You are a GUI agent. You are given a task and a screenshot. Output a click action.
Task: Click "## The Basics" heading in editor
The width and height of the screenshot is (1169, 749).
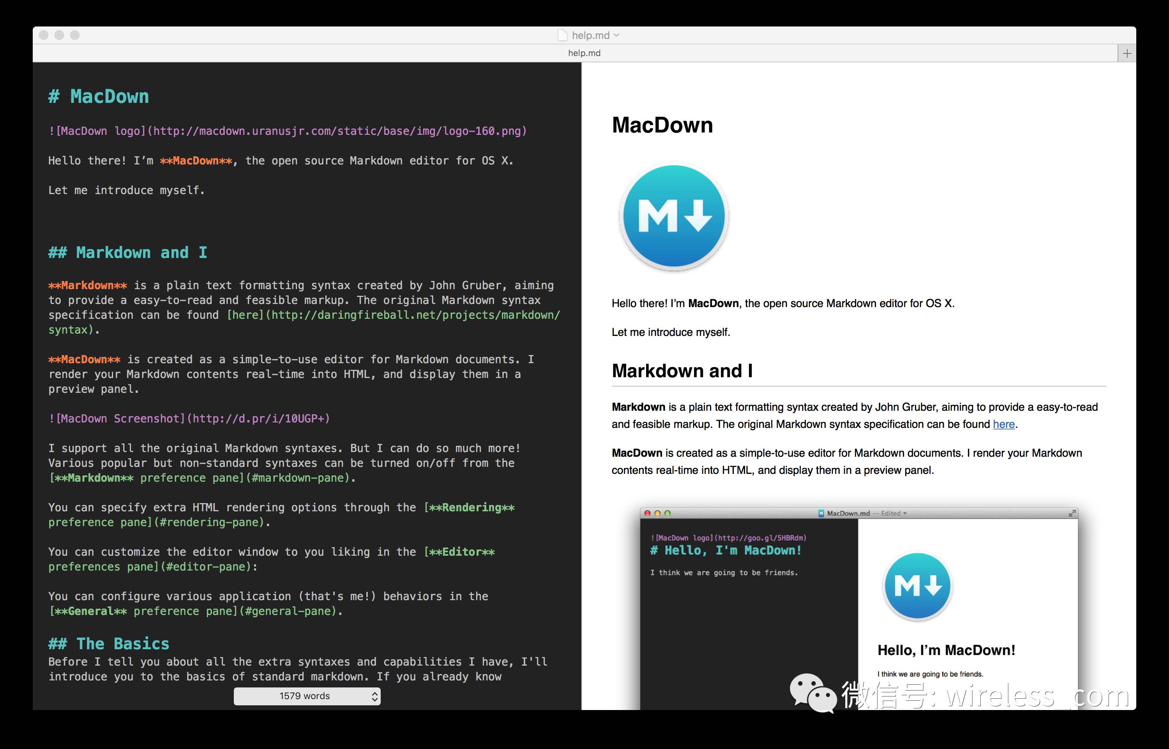pyautogui.click(x=108, y=644)
